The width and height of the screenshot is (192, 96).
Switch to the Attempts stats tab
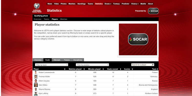pyautogui.click(x=57, y=60)
